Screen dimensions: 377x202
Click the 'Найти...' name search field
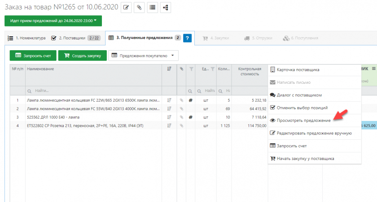tap(93, 90)
